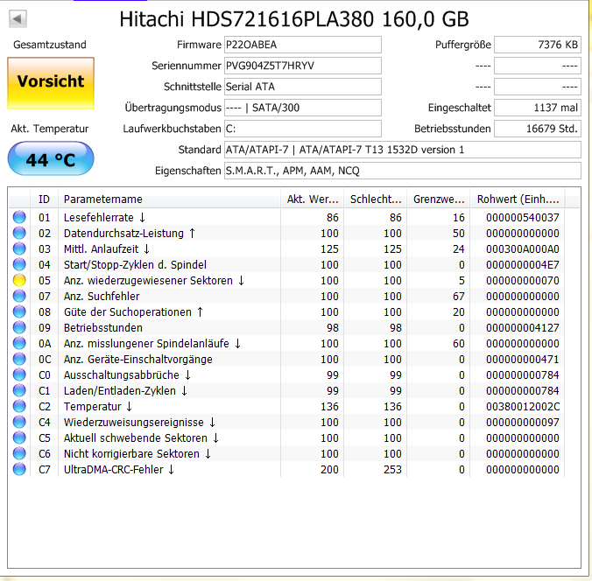This screenshot has height=581, width=592.
Task: Click the Akt. Wer... column header
Action: [x=313, y=199]
